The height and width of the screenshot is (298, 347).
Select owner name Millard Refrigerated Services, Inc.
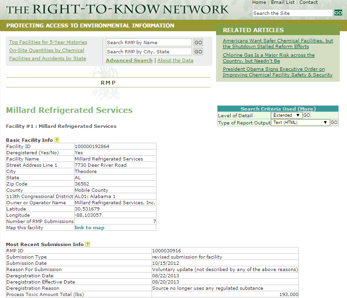pyautogui.click(x=115, y=203)
